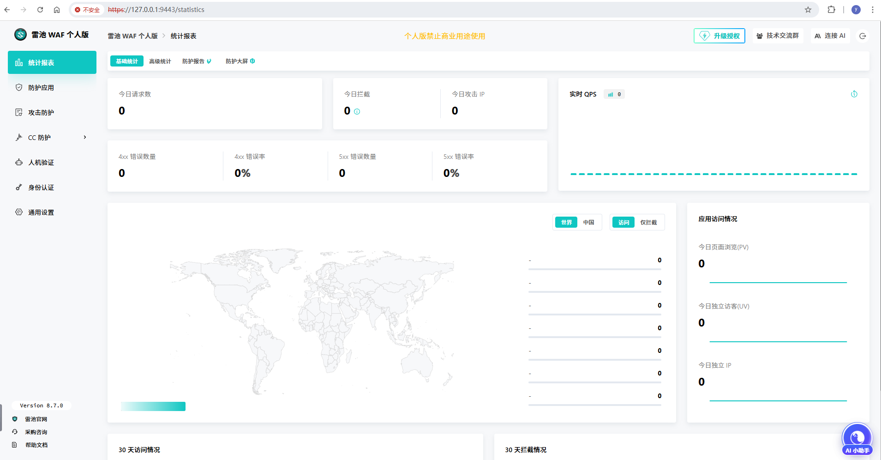Click the 采购咨询 headset icon
This screenshot has height=460, width=881.
pos(15,432)
